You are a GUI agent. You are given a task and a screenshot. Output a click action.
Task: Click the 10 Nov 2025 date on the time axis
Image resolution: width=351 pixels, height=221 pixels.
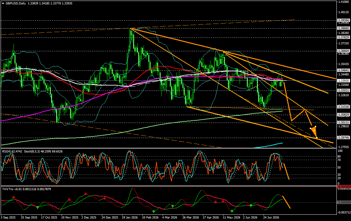[x=70, y=218]
